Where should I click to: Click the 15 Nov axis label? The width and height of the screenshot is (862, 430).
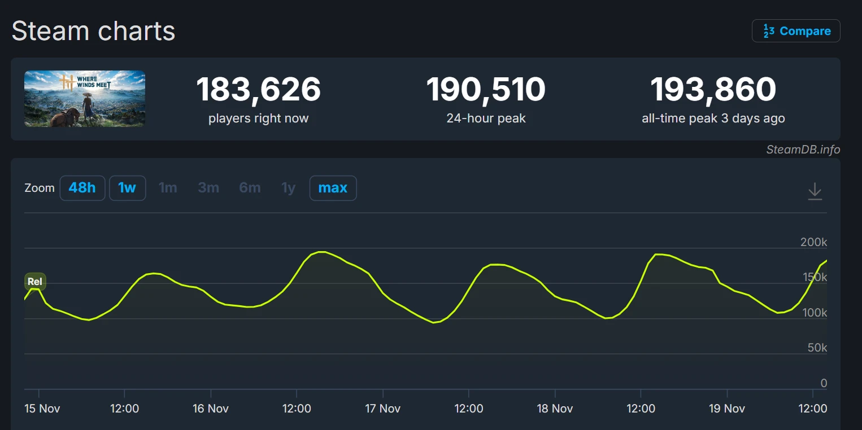[x=42, y=409]
